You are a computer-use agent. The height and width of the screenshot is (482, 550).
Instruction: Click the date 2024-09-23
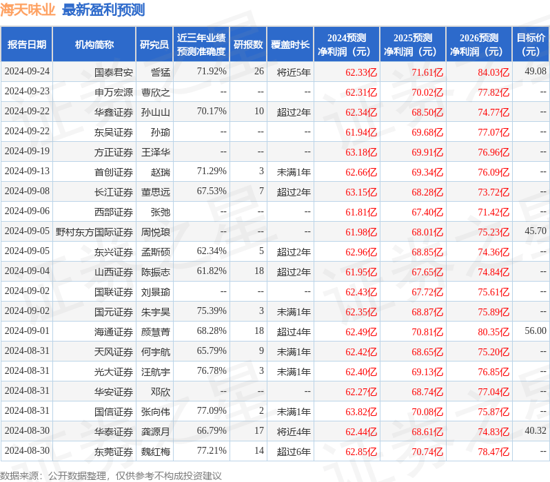[x=27, y=91]
